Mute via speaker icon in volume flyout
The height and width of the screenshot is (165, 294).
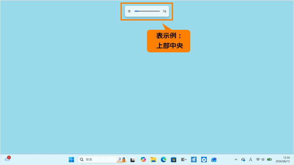(129, 11)
